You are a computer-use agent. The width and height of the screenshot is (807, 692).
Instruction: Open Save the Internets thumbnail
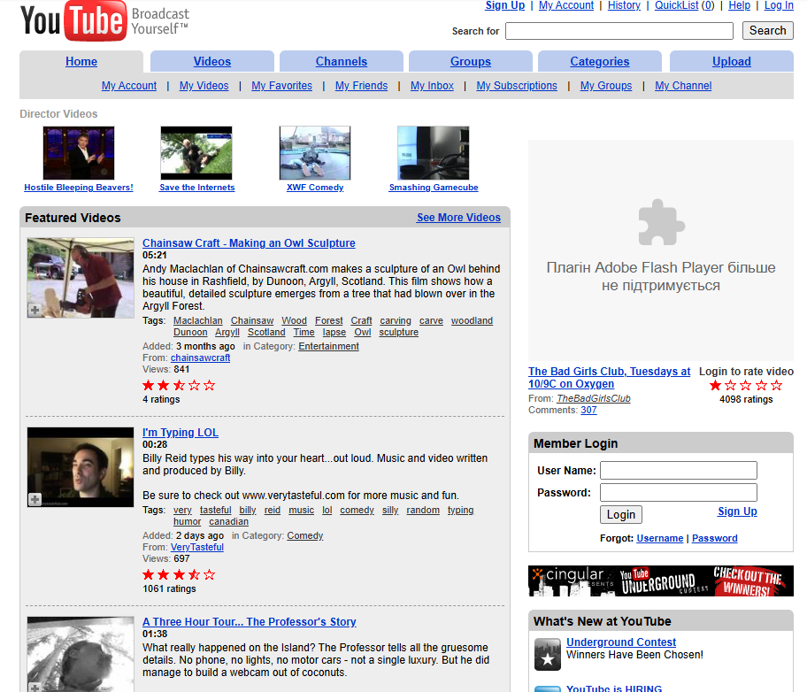pos(196,153)
